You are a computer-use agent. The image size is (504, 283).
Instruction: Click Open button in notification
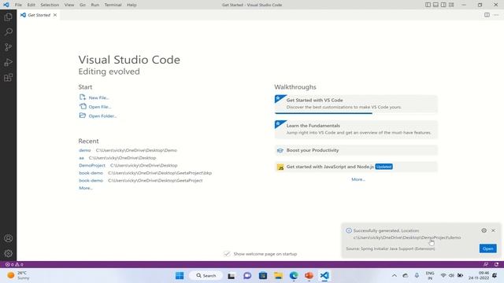488,248
